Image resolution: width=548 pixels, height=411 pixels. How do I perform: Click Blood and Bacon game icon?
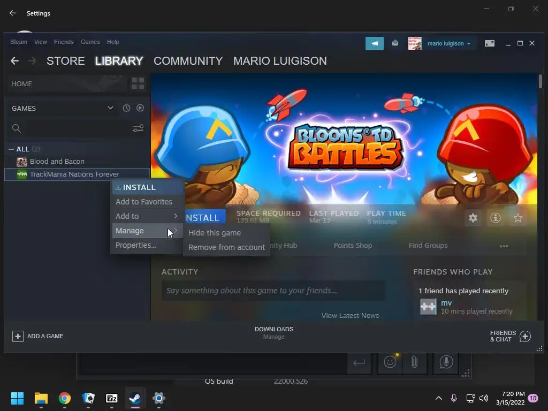[21, 162]
